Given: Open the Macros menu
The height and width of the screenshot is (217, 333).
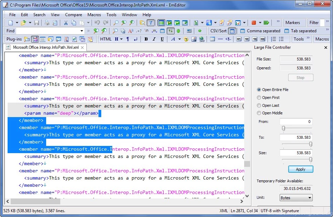Looking at the screenshot, I should tap(94, 15).
